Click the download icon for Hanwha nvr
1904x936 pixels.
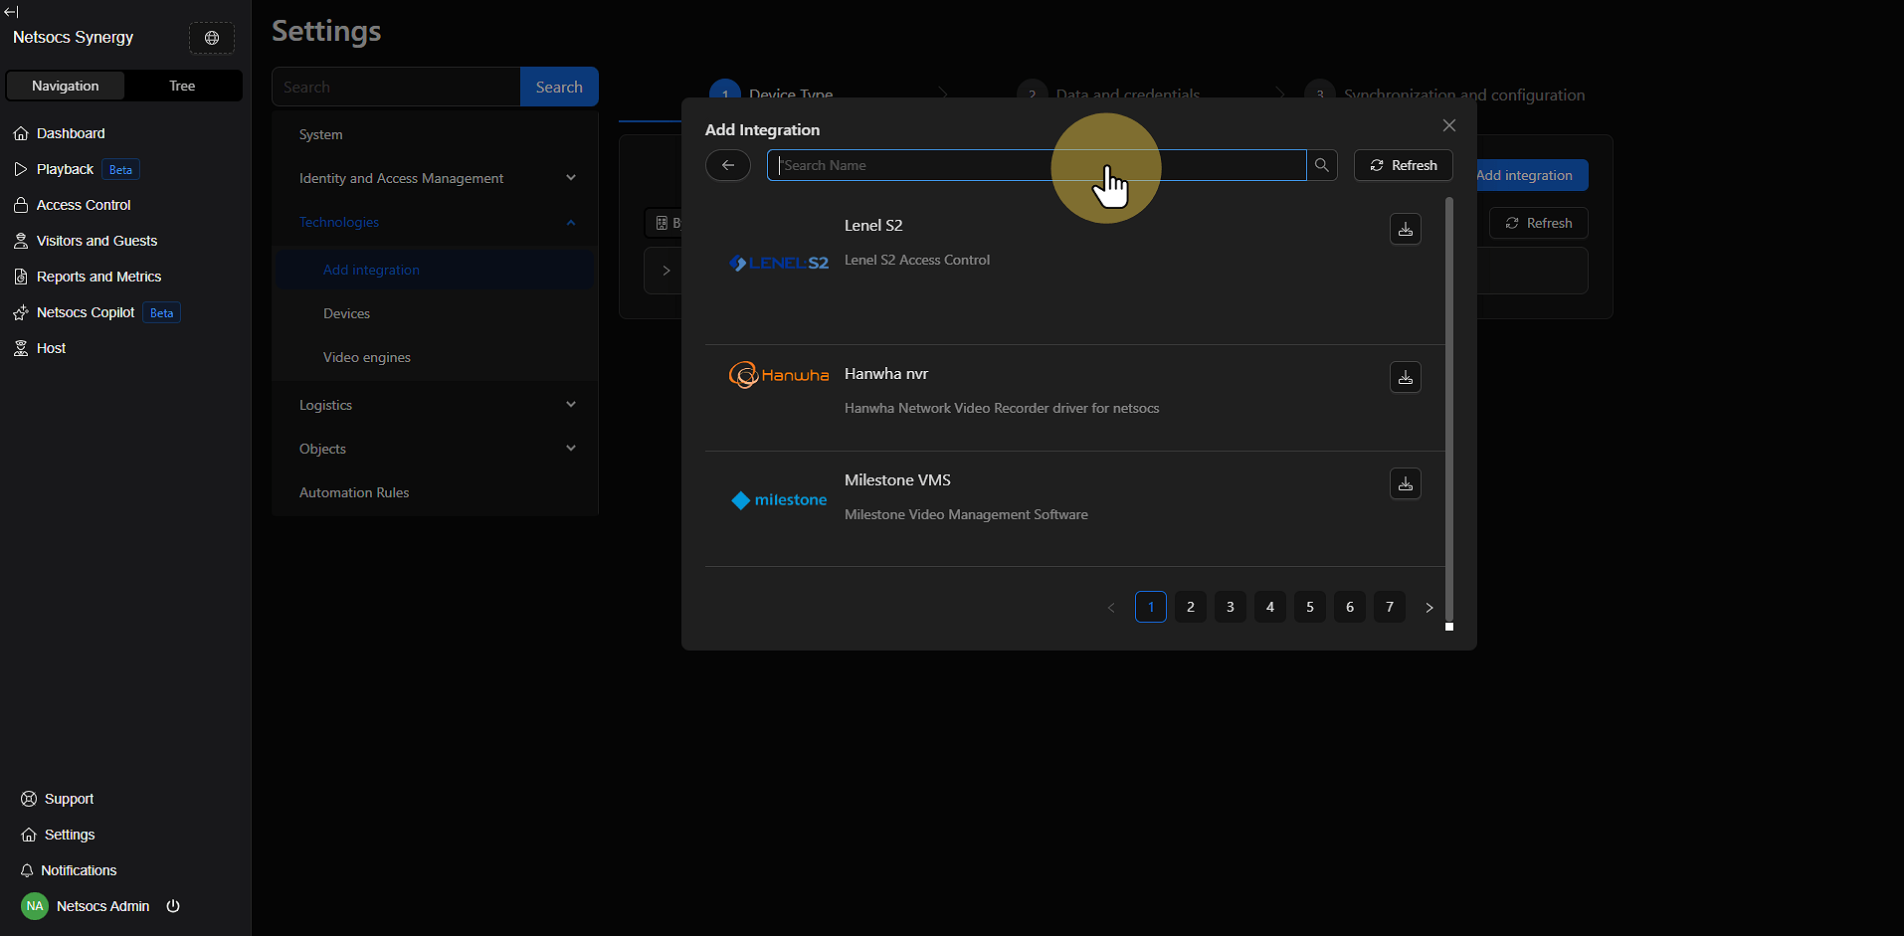(x=1405, y=378)
